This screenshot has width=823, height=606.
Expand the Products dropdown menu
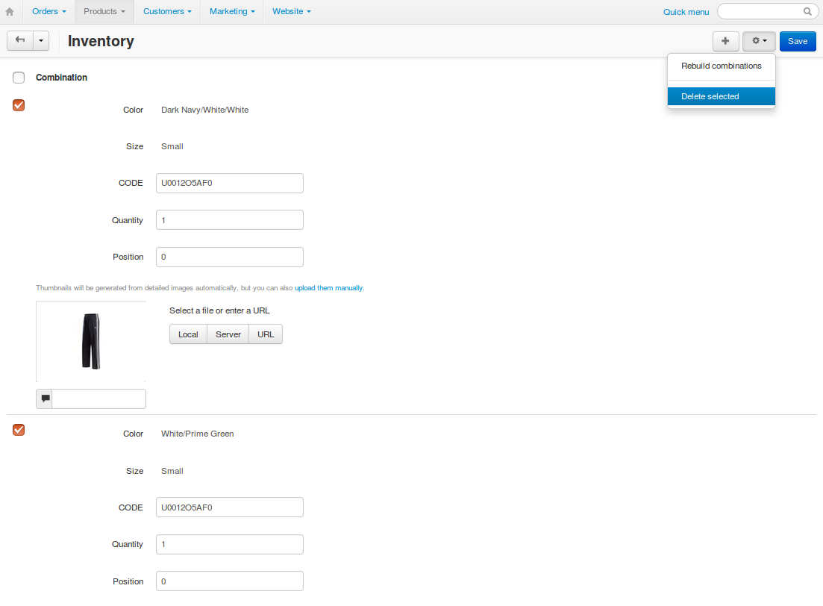coord(104,11)
